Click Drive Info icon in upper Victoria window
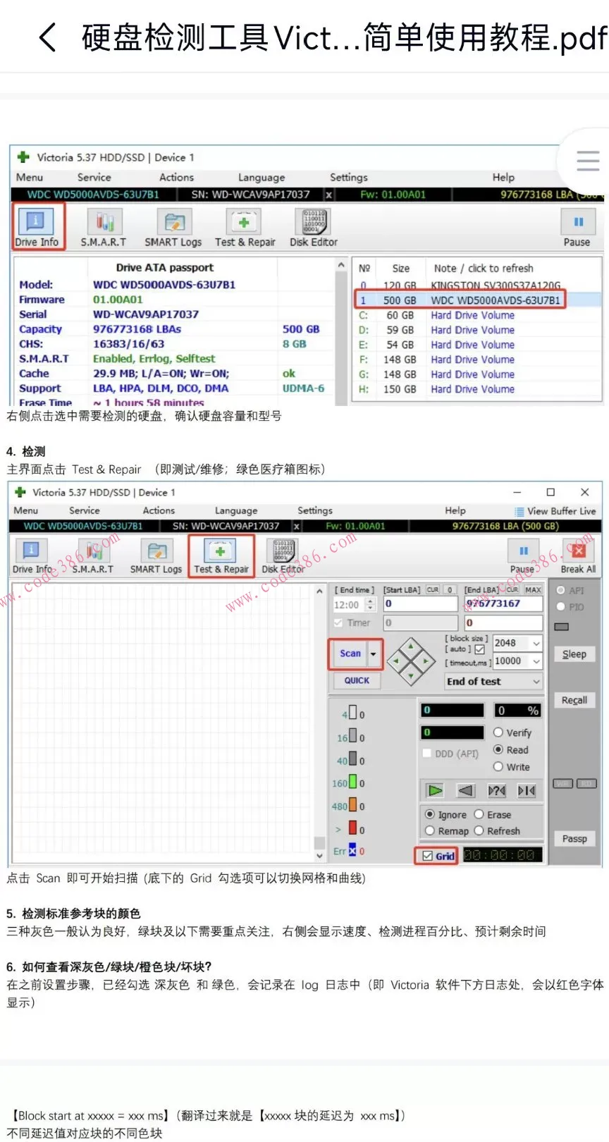 [x=35, y=221]
